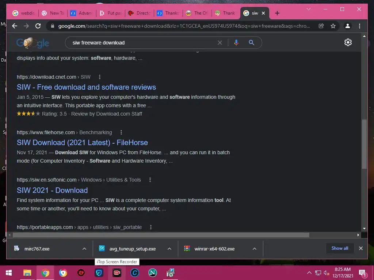
Task: Open the downloaded avg_tuneup_setup.exe file
Action: coord(132,249)
